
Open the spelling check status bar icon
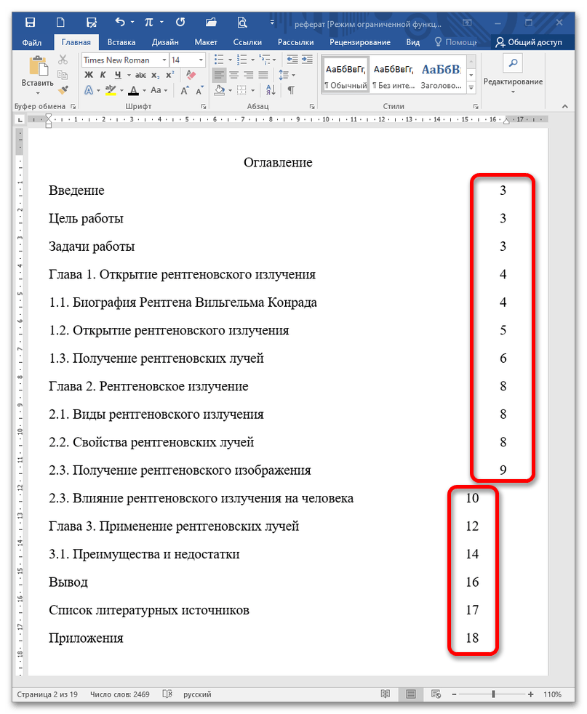167,694
